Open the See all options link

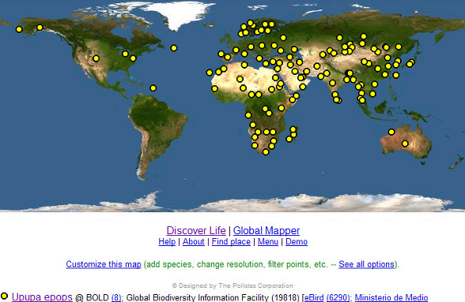[367, 264]
